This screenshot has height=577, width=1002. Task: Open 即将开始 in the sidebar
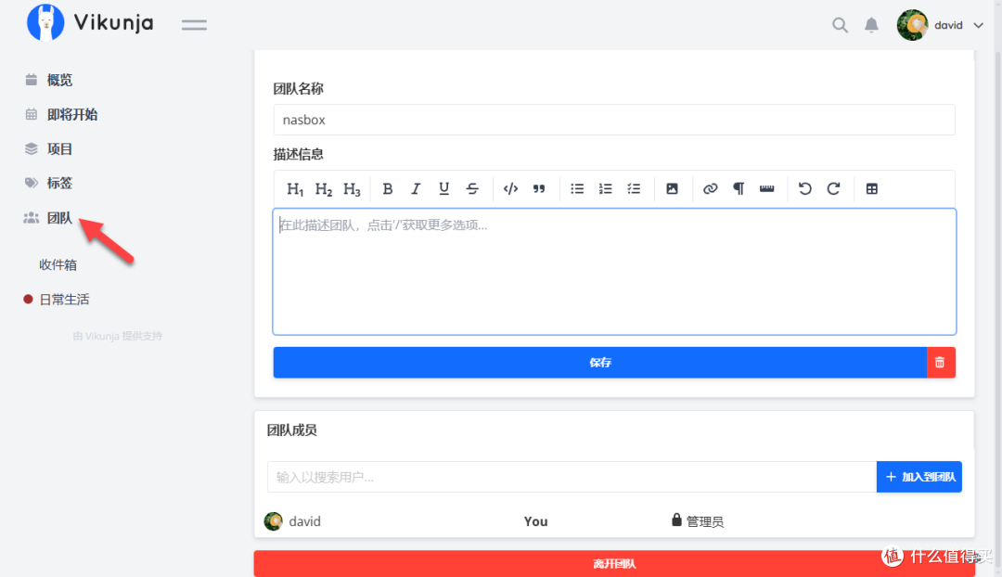point(72,114)
